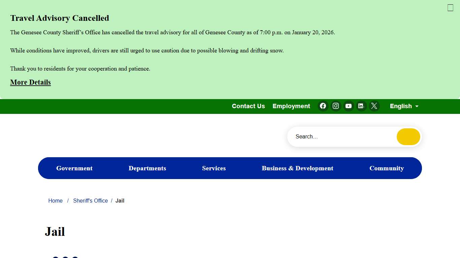Click the Jail breadcrumb item
Screen dimensions: 460x258
[120, 201]
